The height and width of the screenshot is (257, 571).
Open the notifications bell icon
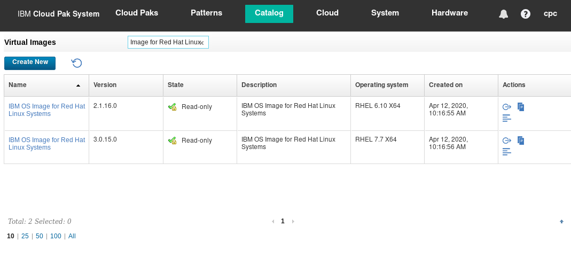(504, 14)
